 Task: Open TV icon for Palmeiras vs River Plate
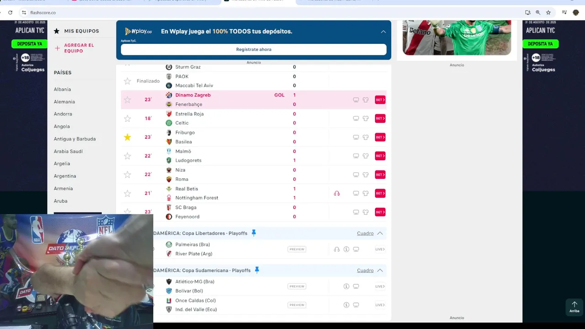(356, 249)
